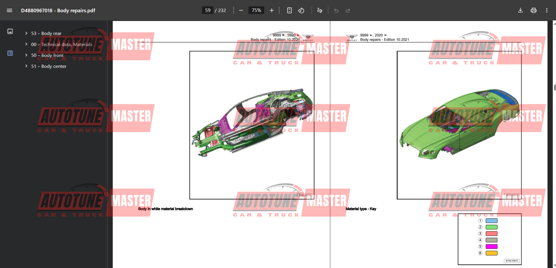Click the fit-to-page icon in the toolbar
556x268 pixels.
click(x=289, y=10)
